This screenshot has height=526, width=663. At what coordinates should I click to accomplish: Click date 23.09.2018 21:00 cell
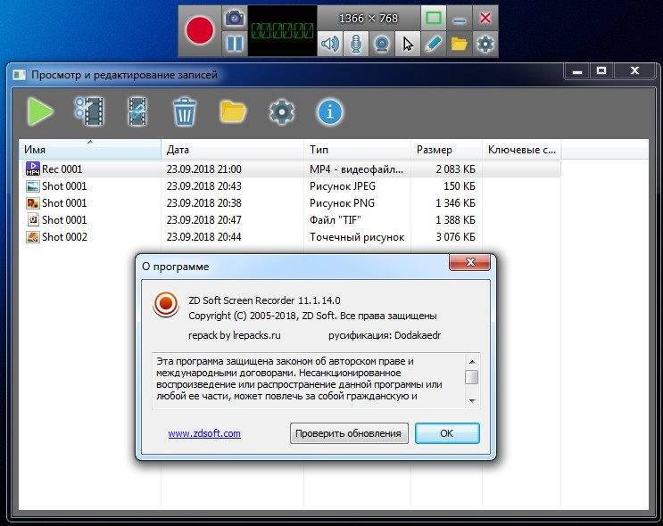coord(203,169)
